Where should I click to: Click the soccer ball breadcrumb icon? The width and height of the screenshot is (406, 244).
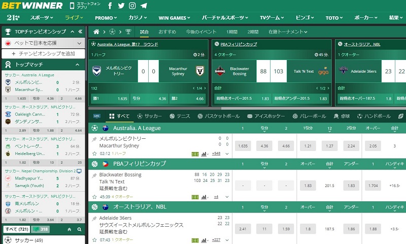(x=112, y=32)
